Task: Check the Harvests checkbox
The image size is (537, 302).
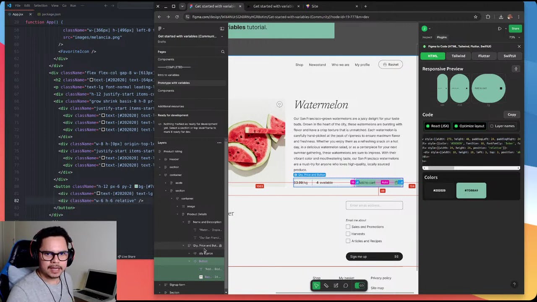Action: tap(348, 234)
